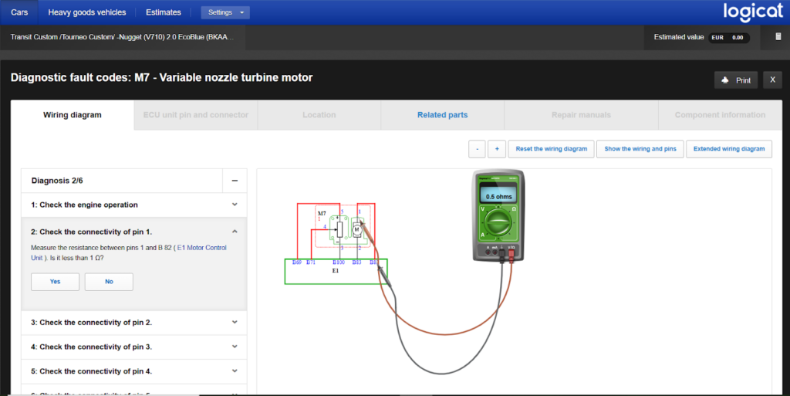
Task: Zoom in the wiring diagram with plus
Action: pos(497,149)
